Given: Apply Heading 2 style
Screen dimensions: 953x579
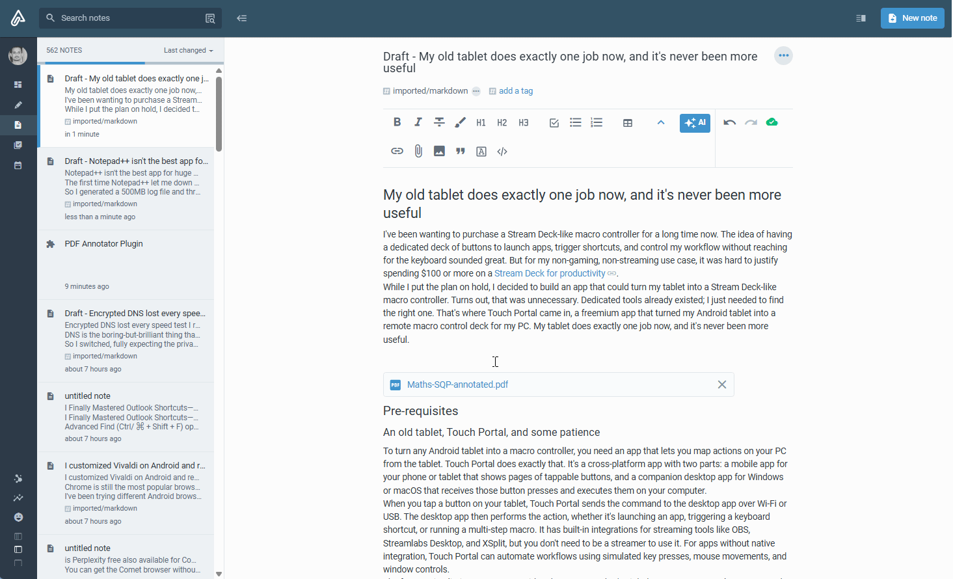Looking at the screenshot, I should (x=502, y=122).
